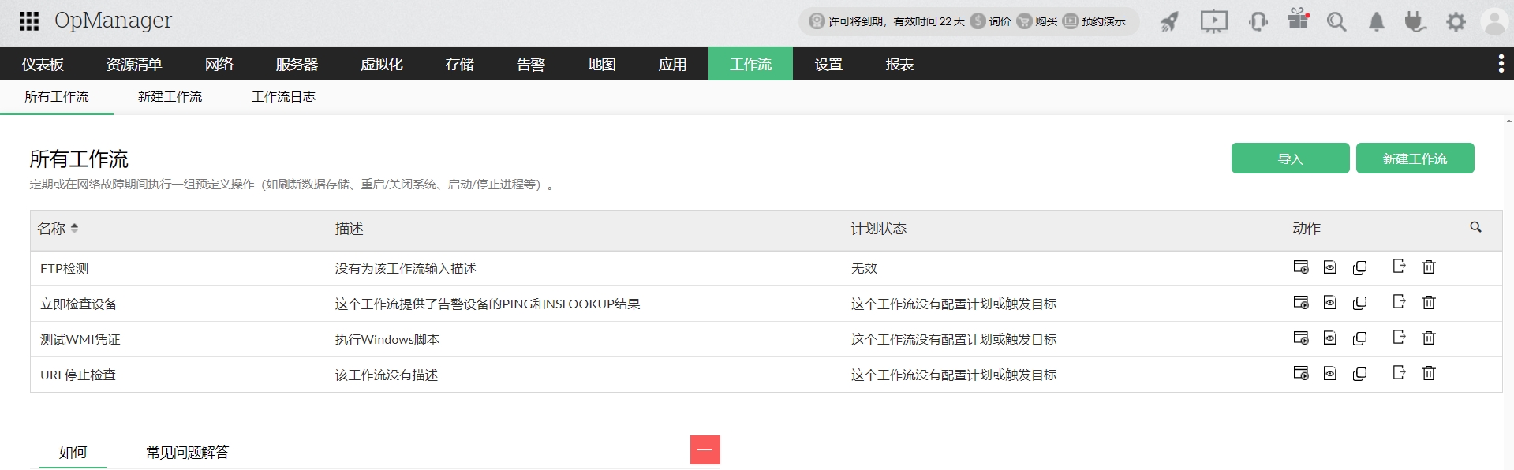Click the magnifier search icon in header
Image resolution: width=1514 pixels, height=470 pixels.
(1336, 21)
